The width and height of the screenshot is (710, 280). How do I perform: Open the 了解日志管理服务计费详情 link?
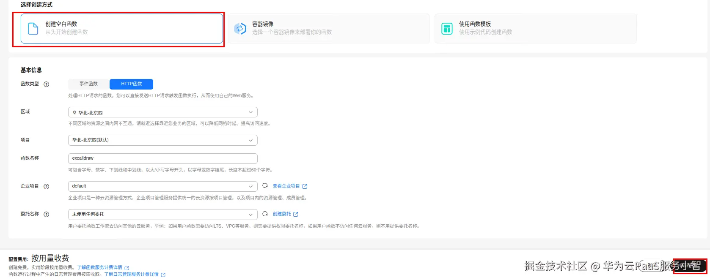[x=131, y=274]
